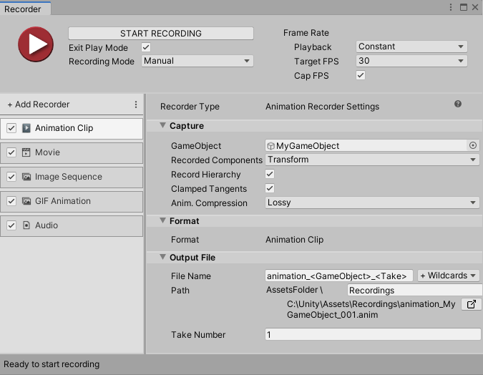The width and height of the screenshot is (483, 375).
Task: Open the Target FPS dropdown
Action: click(411, 61)
